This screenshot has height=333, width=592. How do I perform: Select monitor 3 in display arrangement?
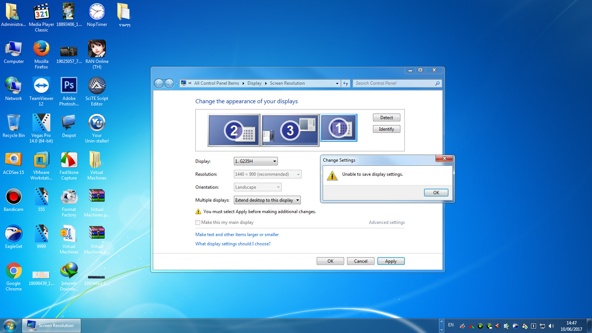[x=290, y=130]
